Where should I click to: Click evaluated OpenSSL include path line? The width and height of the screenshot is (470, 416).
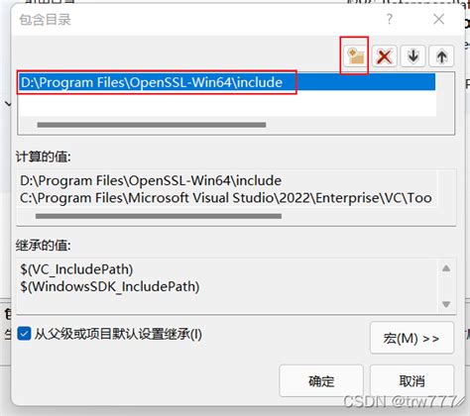click(x=151, y=180)
